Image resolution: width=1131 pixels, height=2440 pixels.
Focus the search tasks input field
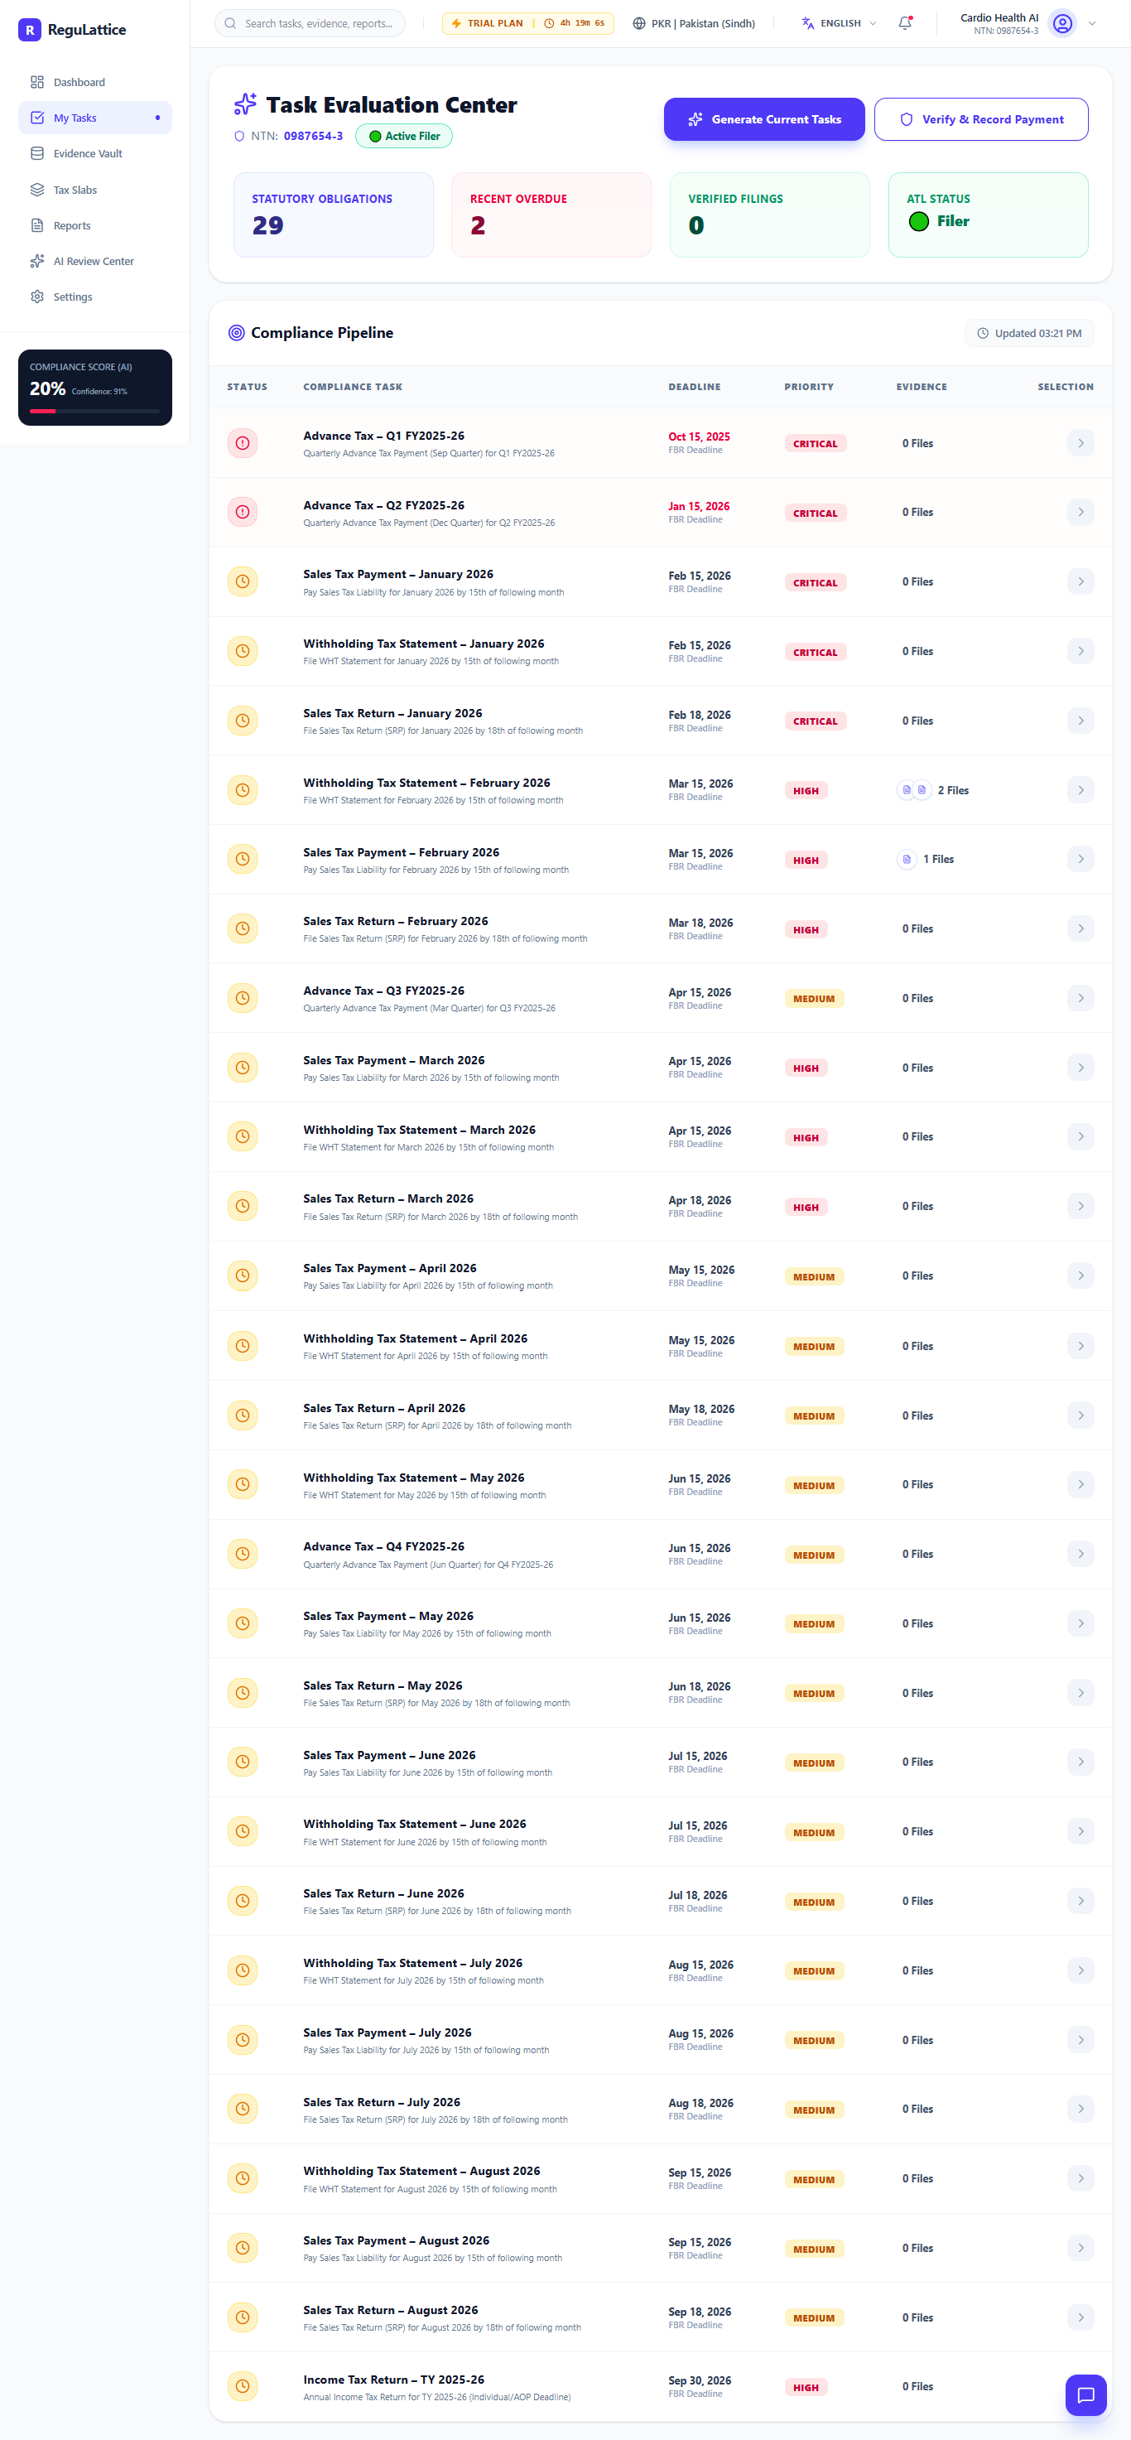tap(310, 24)
